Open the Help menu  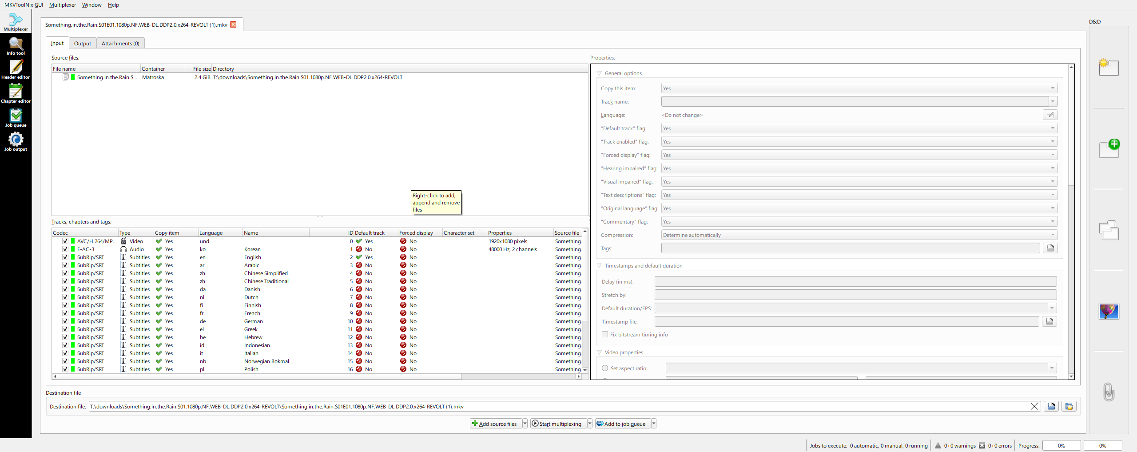[x=113, y=4]
